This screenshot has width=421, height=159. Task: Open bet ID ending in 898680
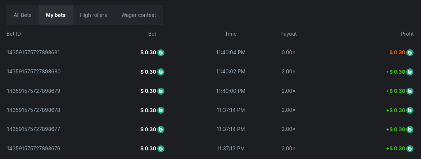[33, 72]
